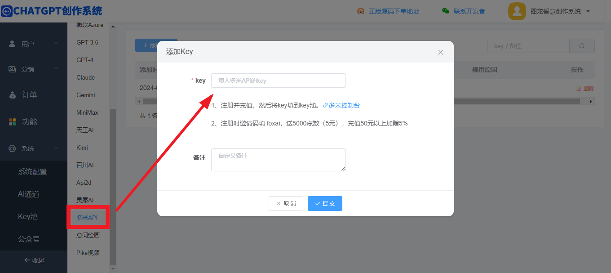Image resolution: width=611 pixels, height=273 pixels.
Task: Click the link icon before 多米控制台
Action: [x=325, y=106]
